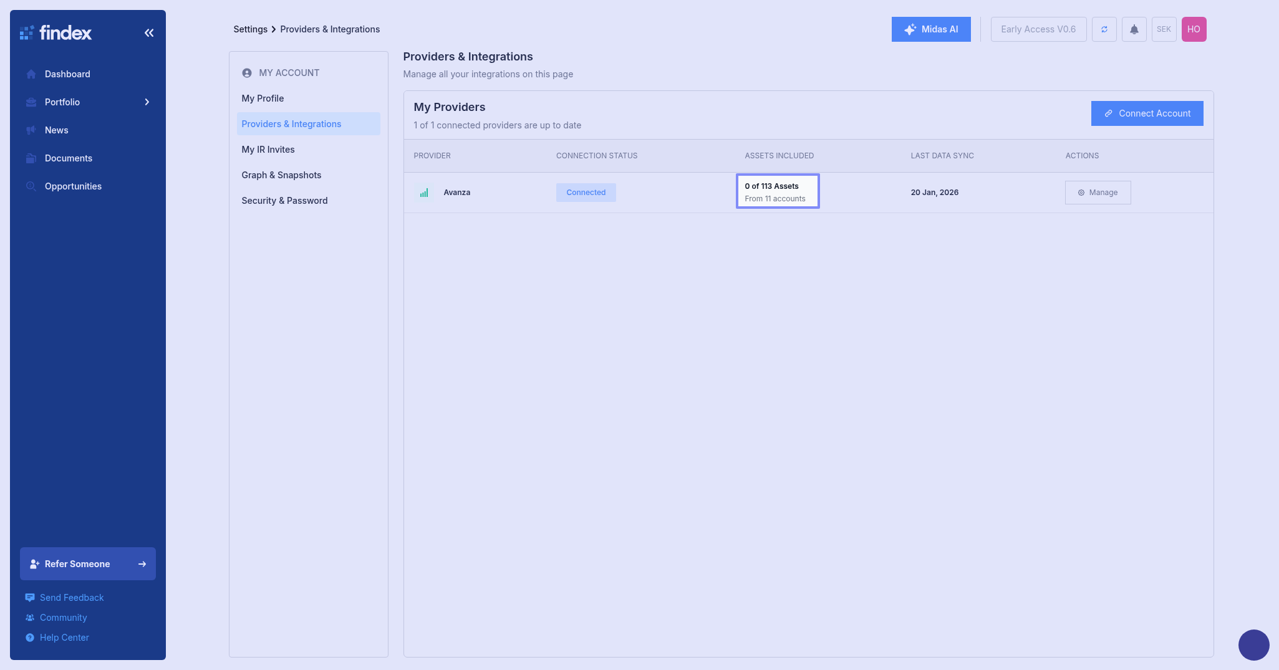Select My IR Invites settings item

pyautogui.click(x=309, y=150)
